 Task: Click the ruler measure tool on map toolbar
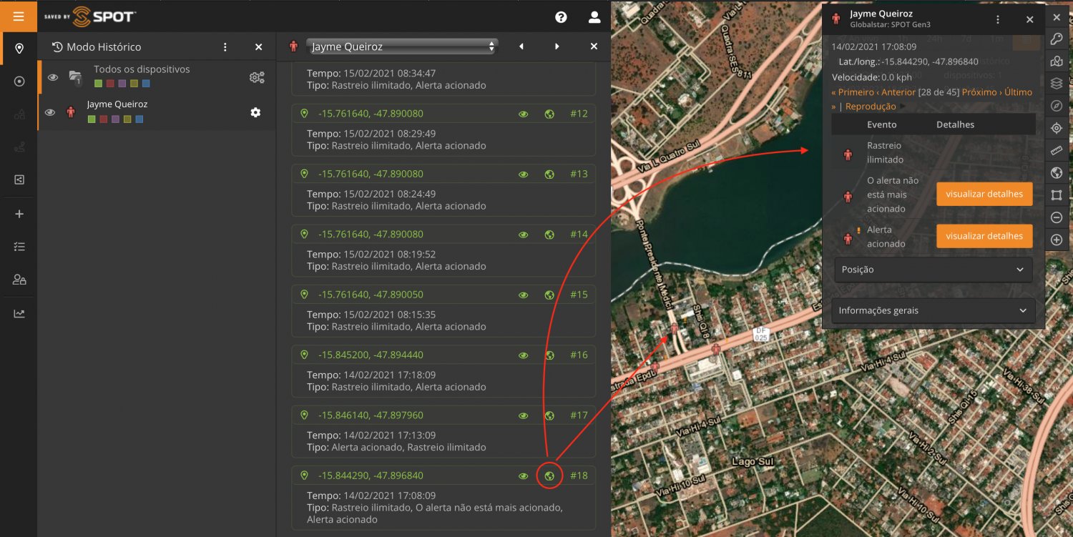(x=1057, y=151)
